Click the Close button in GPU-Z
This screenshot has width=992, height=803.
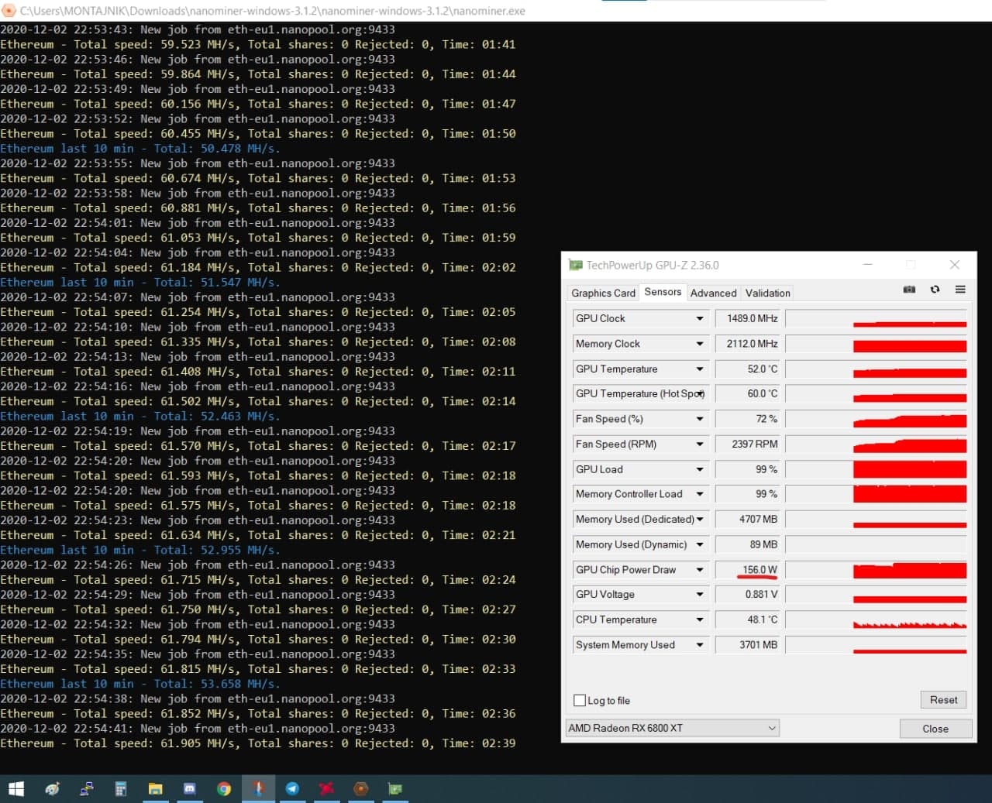click(935, 729)
